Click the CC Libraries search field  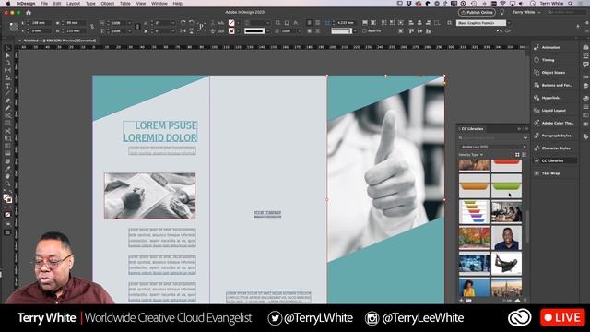(x=490, y=137)
